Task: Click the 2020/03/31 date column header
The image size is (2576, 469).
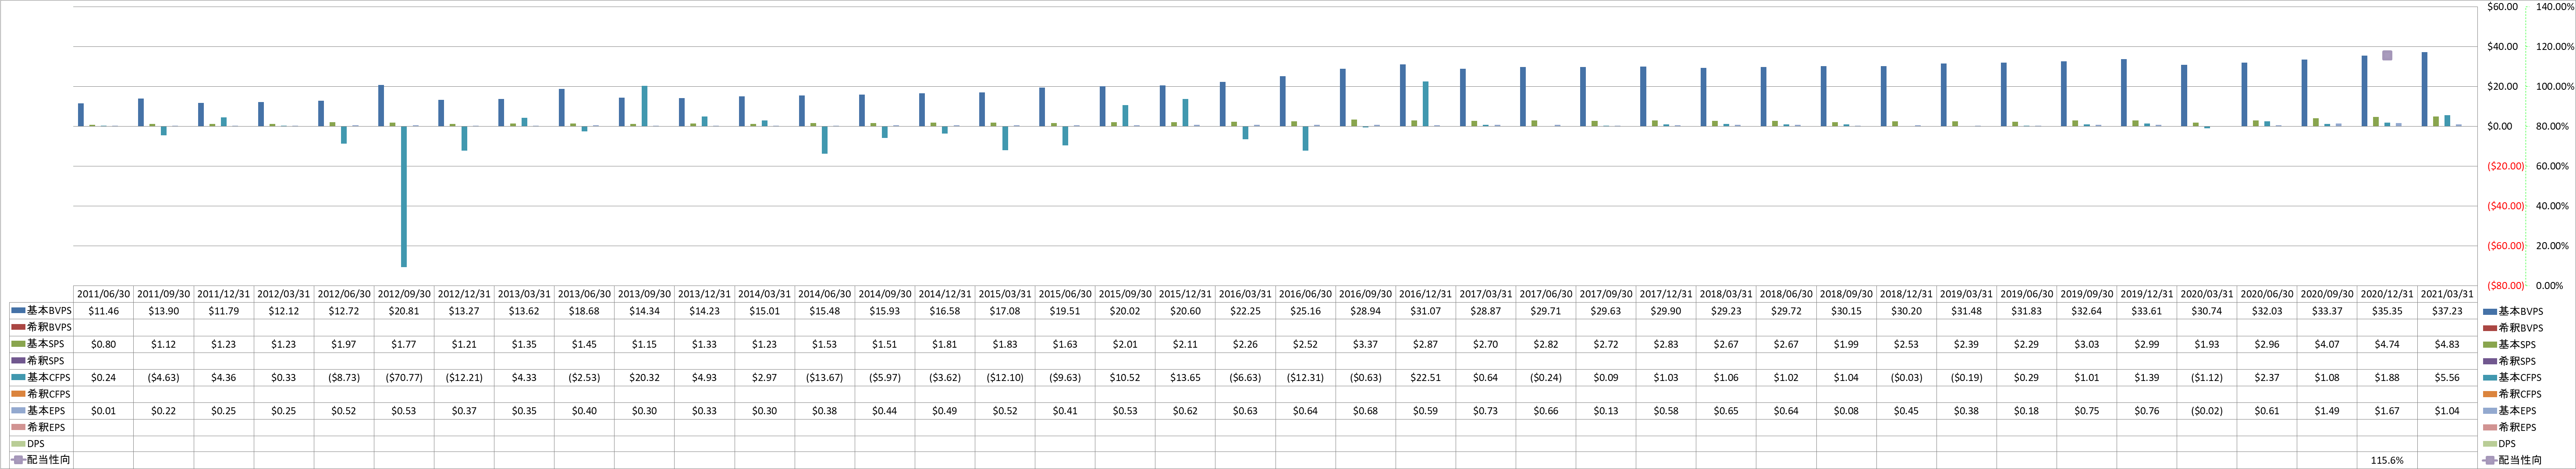Action: 2206,294
